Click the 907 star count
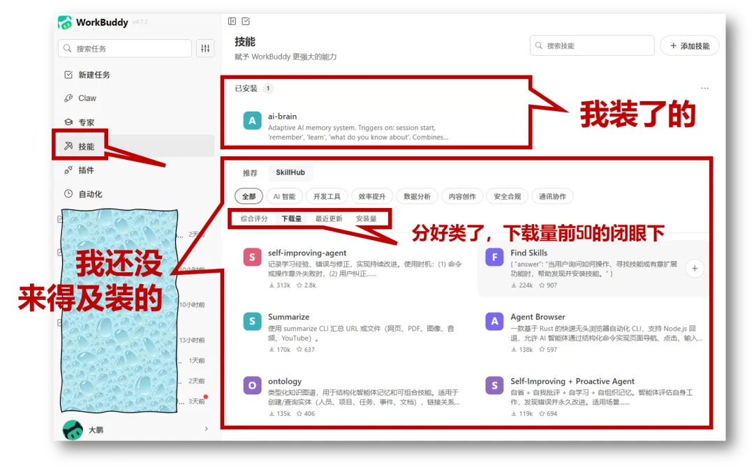 pos(548,285)
